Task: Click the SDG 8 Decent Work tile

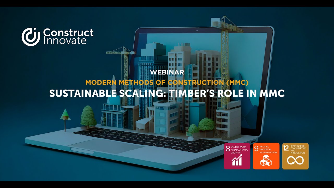Action: point(237,156)
